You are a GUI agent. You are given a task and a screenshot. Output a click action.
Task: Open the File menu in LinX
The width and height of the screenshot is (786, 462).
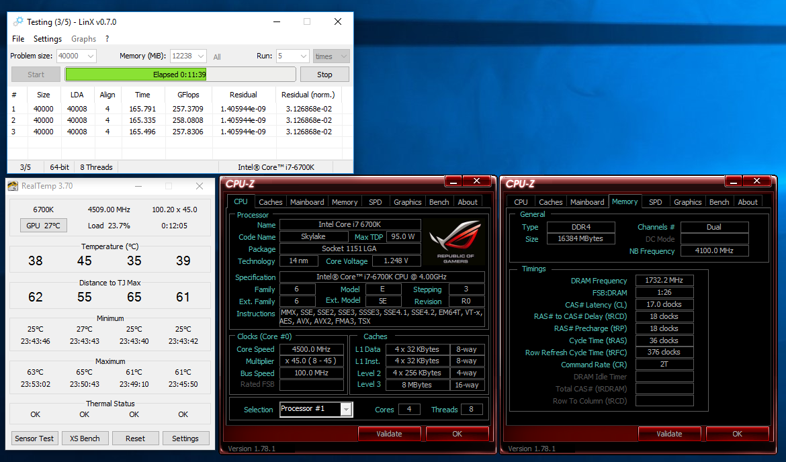(18, 38)
